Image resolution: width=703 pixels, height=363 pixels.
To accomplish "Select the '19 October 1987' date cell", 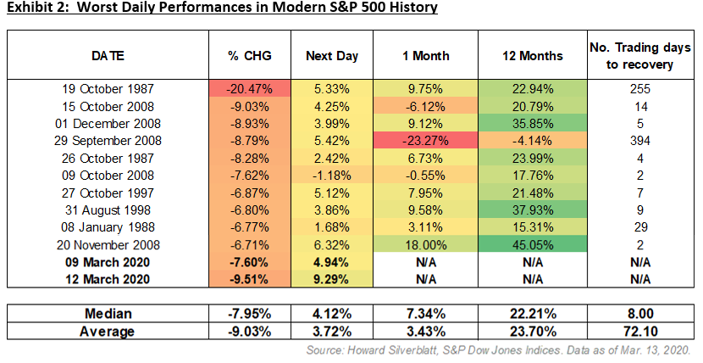I will (x=108, y=88).
